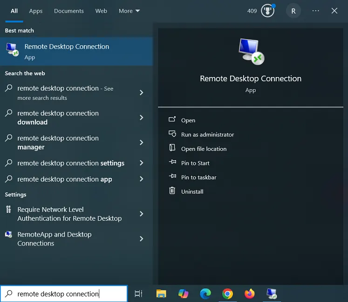Click the folder icon beside Open file location

(x=172, y=147)
